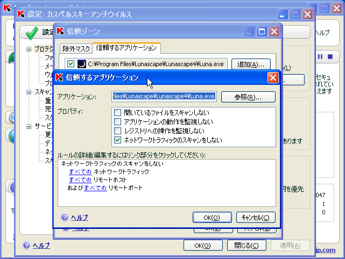
Task: Click the help question mark icon in the front dialog
Action: coord(65,218)
